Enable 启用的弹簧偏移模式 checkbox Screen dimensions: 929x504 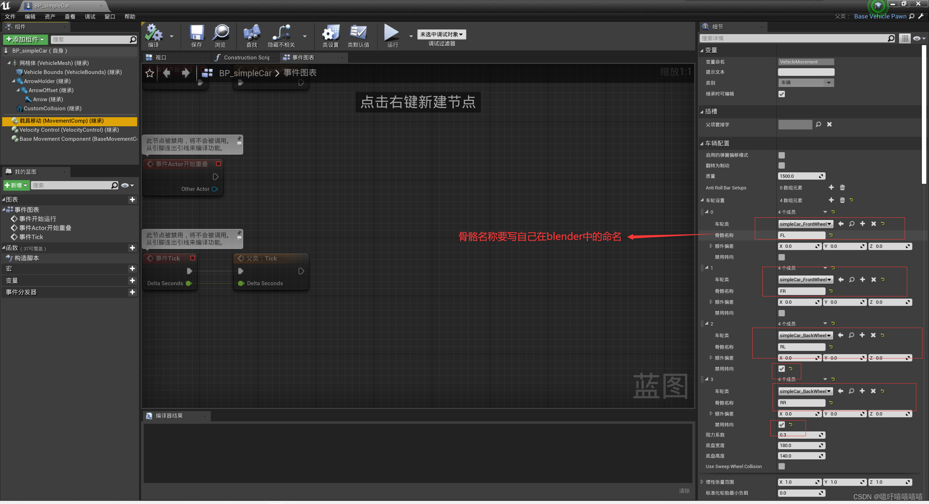point(782,155)
